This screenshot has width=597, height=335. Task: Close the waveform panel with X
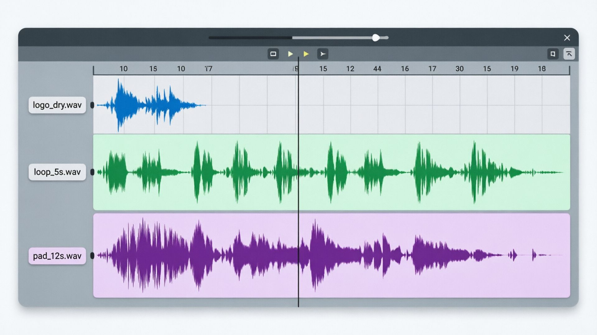[x=567, y=38]
